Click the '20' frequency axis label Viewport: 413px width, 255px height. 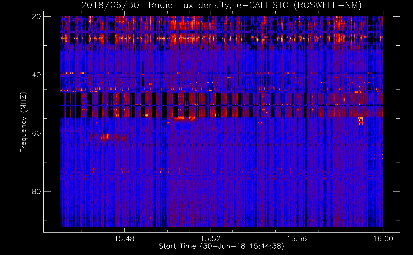[x=37, y=17]
